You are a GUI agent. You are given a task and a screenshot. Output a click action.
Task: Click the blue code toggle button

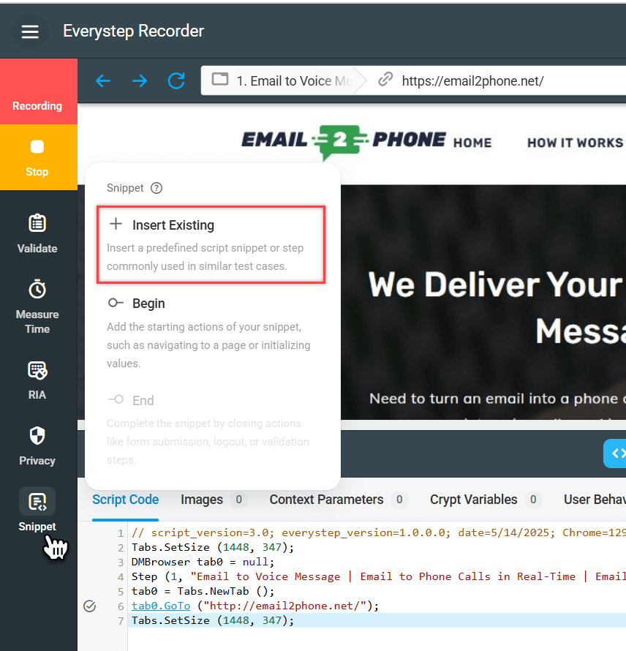click(x=615, y=454)
